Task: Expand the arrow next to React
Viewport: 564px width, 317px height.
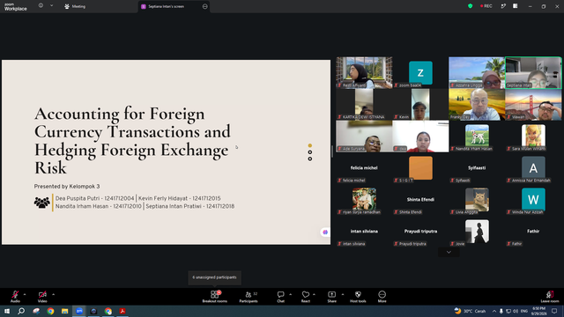Action: pos(314,294)
